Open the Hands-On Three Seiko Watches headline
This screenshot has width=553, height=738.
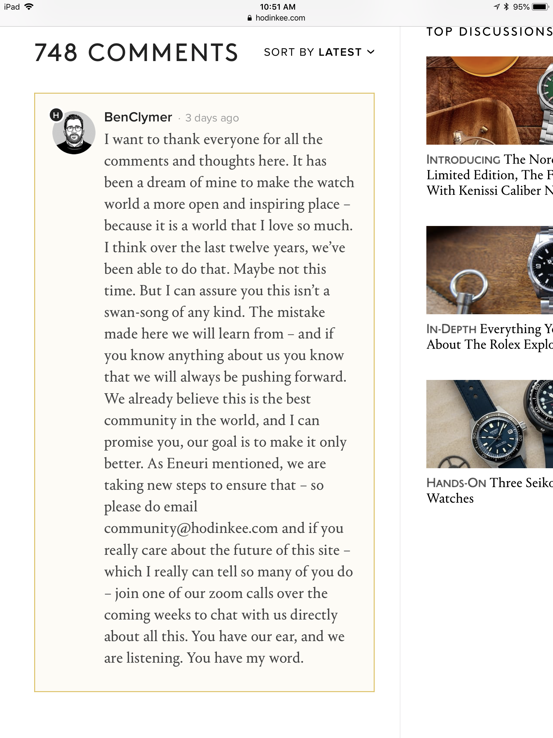coord(489,490)
